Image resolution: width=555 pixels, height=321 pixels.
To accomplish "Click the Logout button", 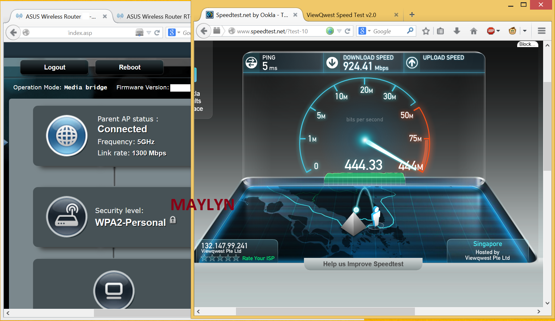I will pos(55,67).
